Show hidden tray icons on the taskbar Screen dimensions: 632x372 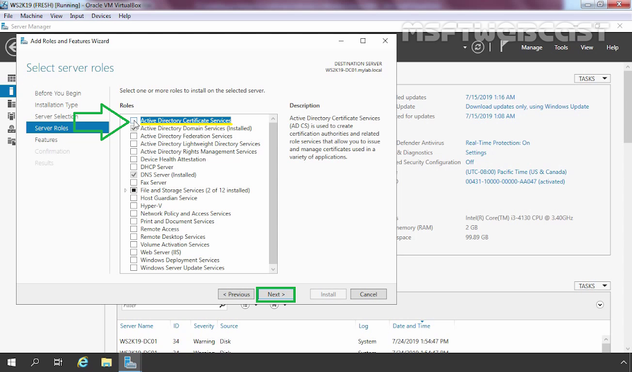(x=623, y=362)
